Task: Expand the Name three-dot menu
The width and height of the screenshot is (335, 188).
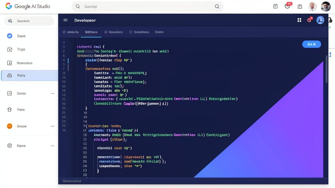Action: click(53, 146)
